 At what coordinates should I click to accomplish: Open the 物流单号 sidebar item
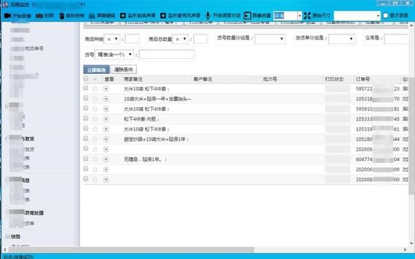point(34,49)
